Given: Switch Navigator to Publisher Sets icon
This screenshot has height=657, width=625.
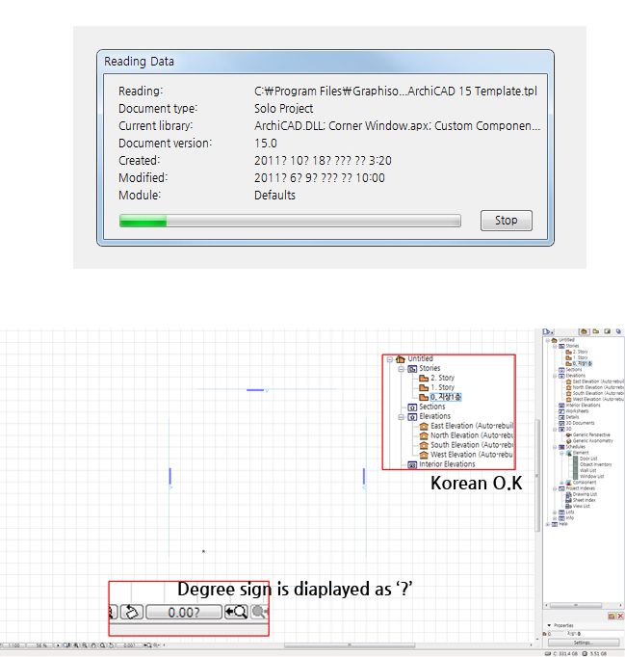Looking at the screenshot, I should [x=618, y=331].
